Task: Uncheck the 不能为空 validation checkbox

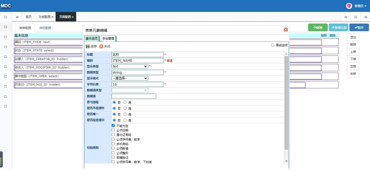Action: [113, 126]
